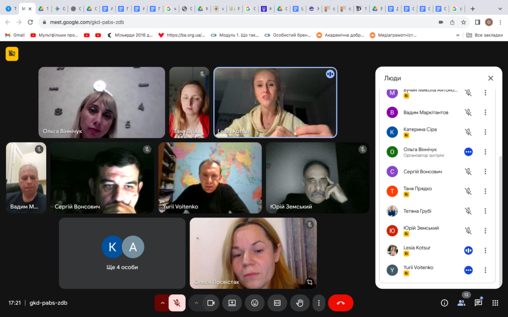Click the Present screen icon
The height and width of the screenshot is (317, 508).
pos(232,303)
